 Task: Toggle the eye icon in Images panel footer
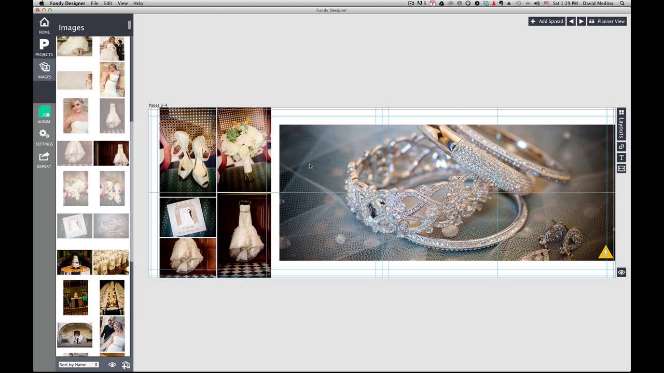[112, 365]
